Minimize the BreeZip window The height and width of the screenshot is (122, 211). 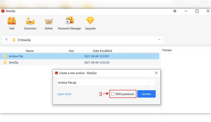point(186,11)
